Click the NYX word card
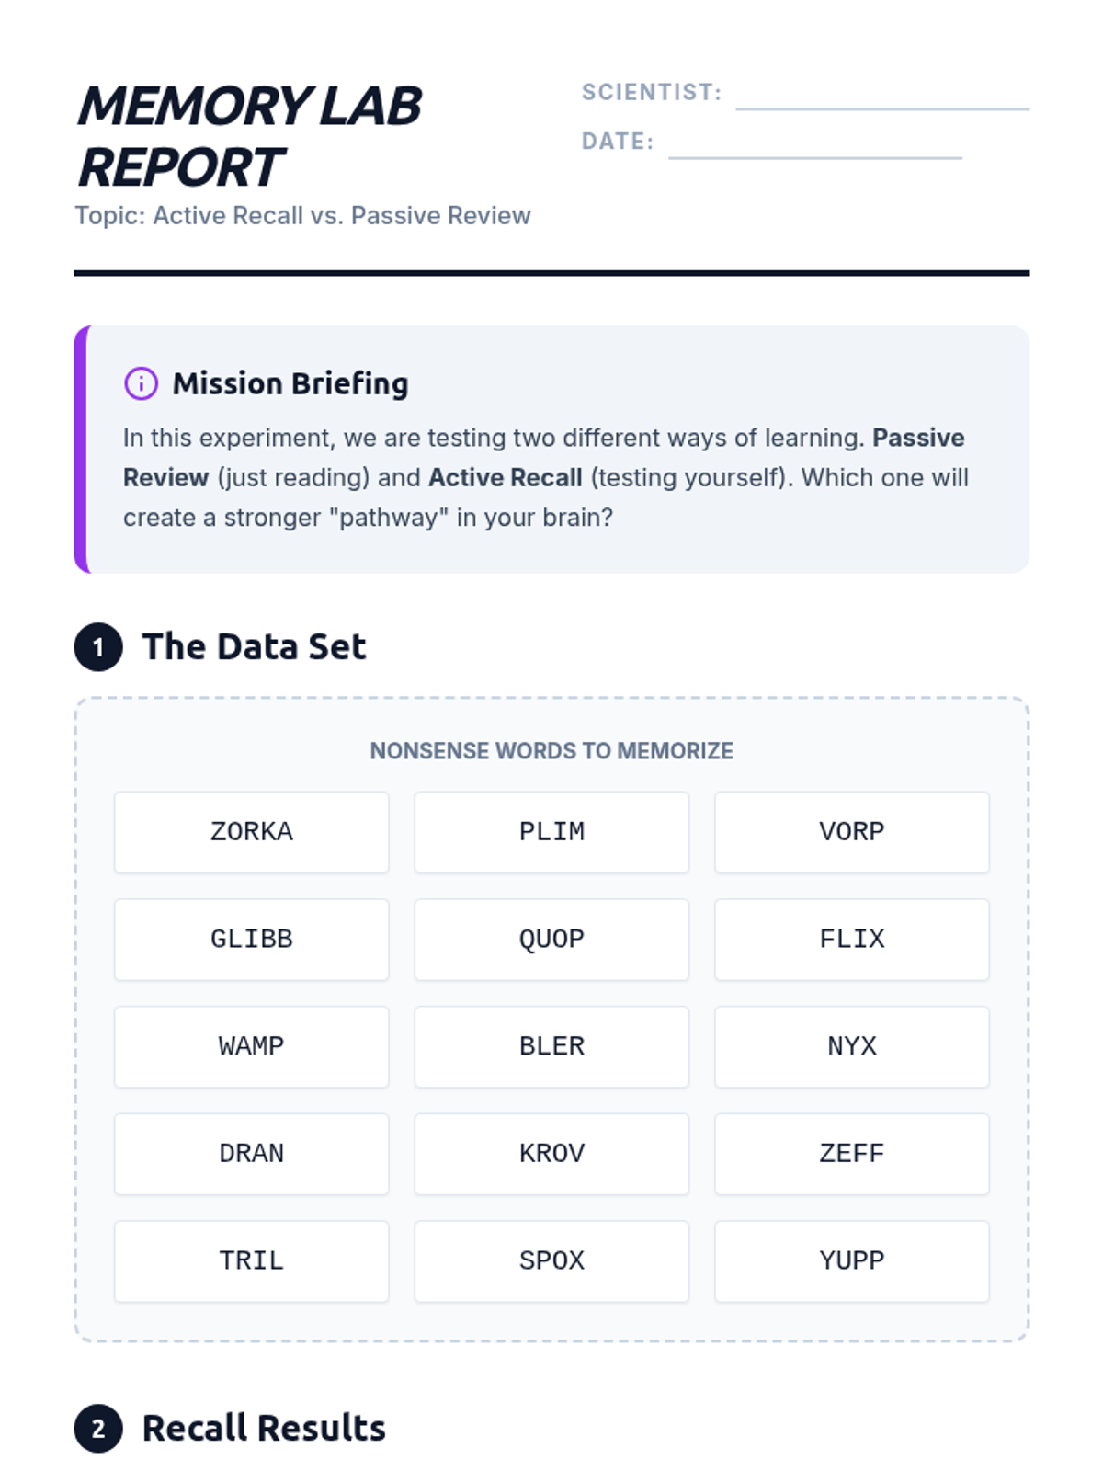Image resolution: width=1103 pixels, height=1471 pixels. 851,1046
